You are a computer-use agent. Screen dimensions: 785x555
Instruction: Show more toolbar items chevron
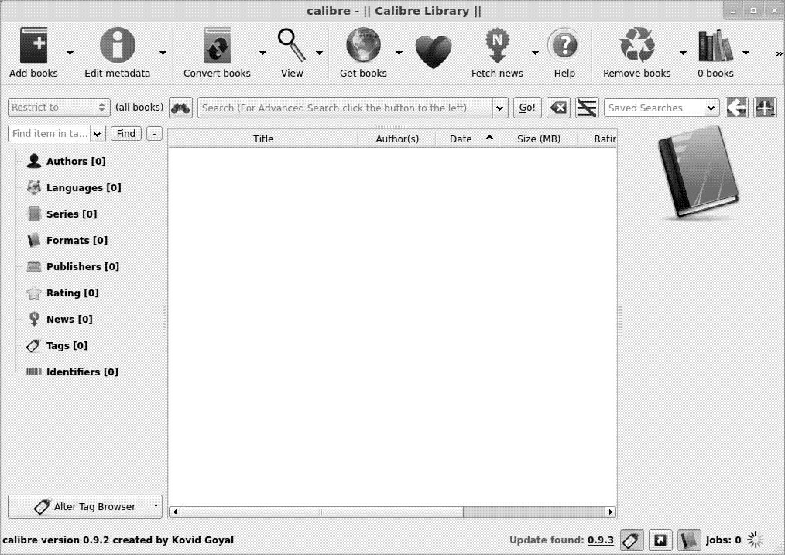pos(779,53)
